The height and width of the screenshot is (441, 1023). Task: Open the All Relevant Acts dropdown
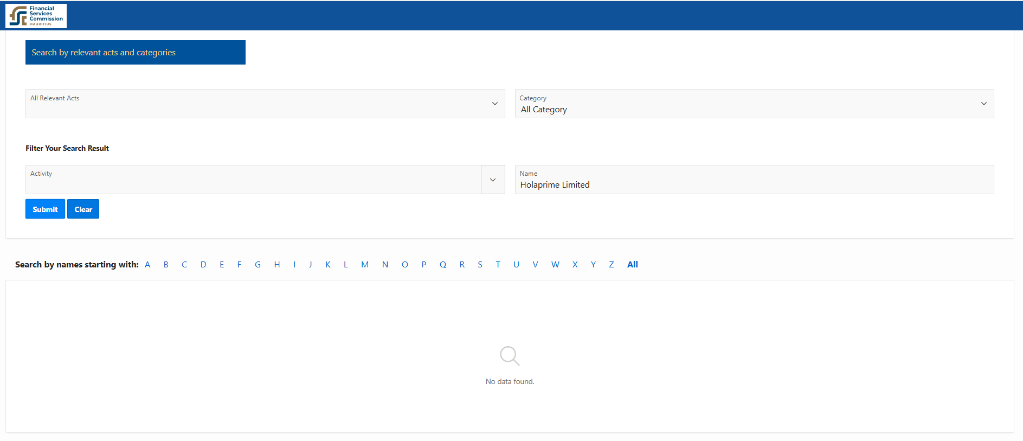pyautogui.click(x=265, y=104)
